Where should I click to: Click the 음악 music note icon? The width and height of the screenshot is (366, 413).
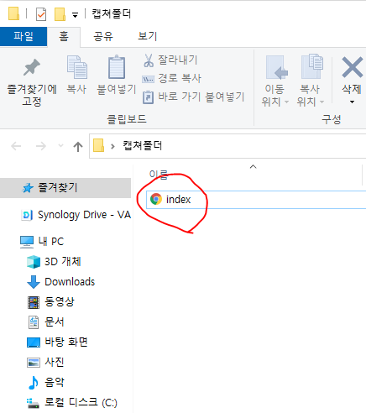34,383
